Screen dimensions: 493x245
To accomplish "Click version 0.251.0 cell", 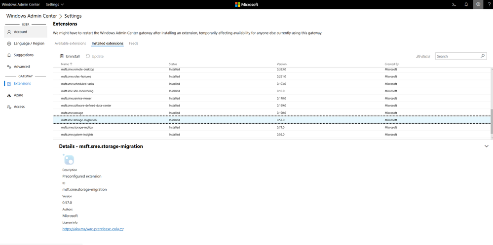I will [281, 76].
